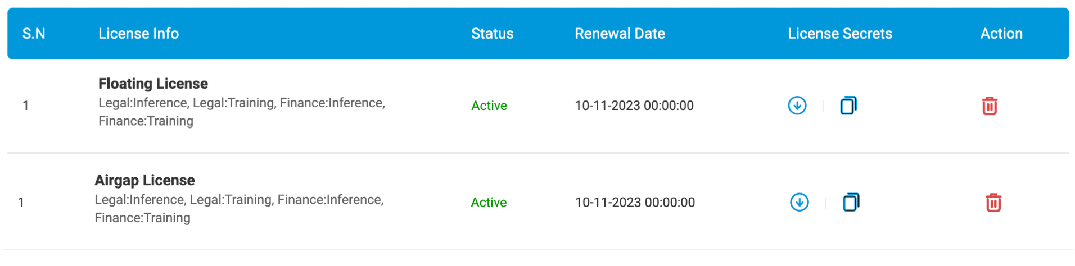1075x266 pixels.
Task: Click the Airgap License renewal date
Action: pyautogui.click(x=635, y=202)
